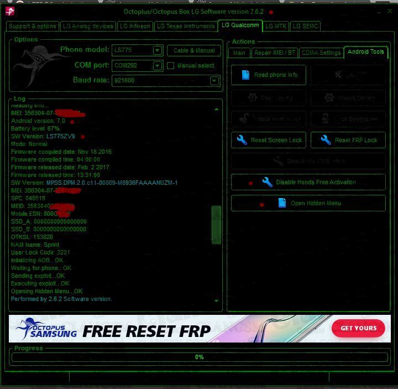Click the wrench icon on Disable Hands Free Activation
The image size is (398, 389).
(x=268, y=182)
